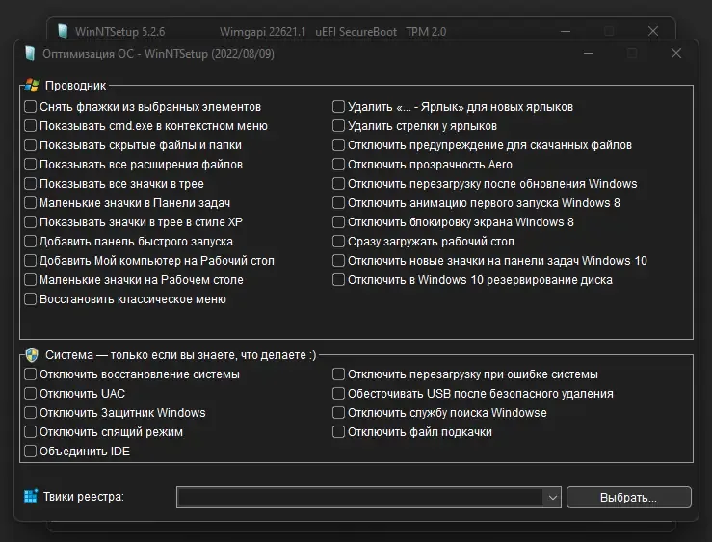Toggle Отключить службу поиска Windowse

click(x=339, y=413)
